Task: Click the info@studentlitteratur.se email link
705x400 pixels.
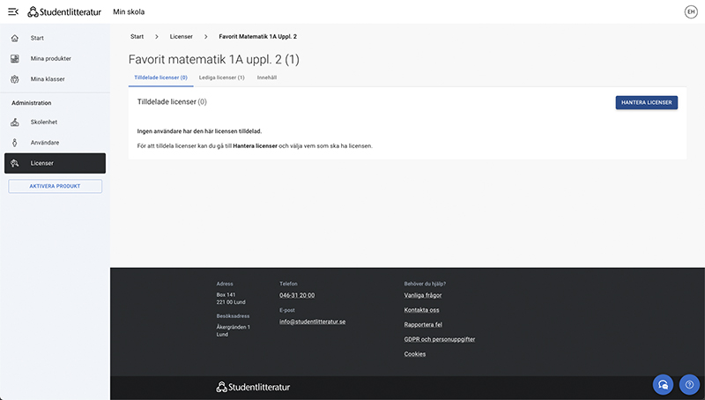Action: click(313, 322)
